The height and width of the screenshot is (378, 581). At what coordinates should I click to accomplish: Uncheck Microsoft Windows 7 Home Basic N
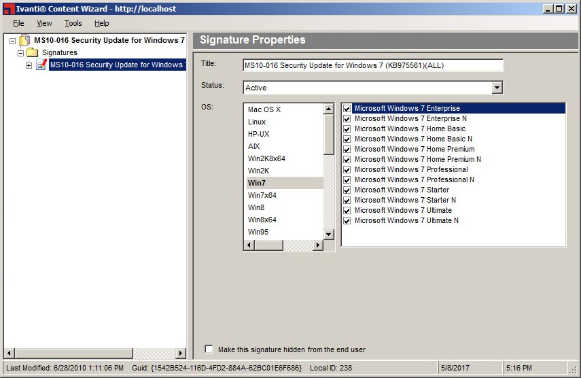tap(347, 139)
